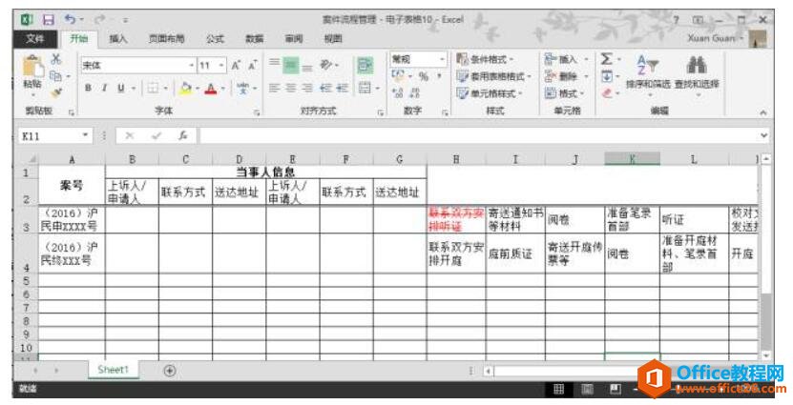Viewport: 793px width, 405px height.
Task: Click column header K
Action: click(x=632, y=159)
